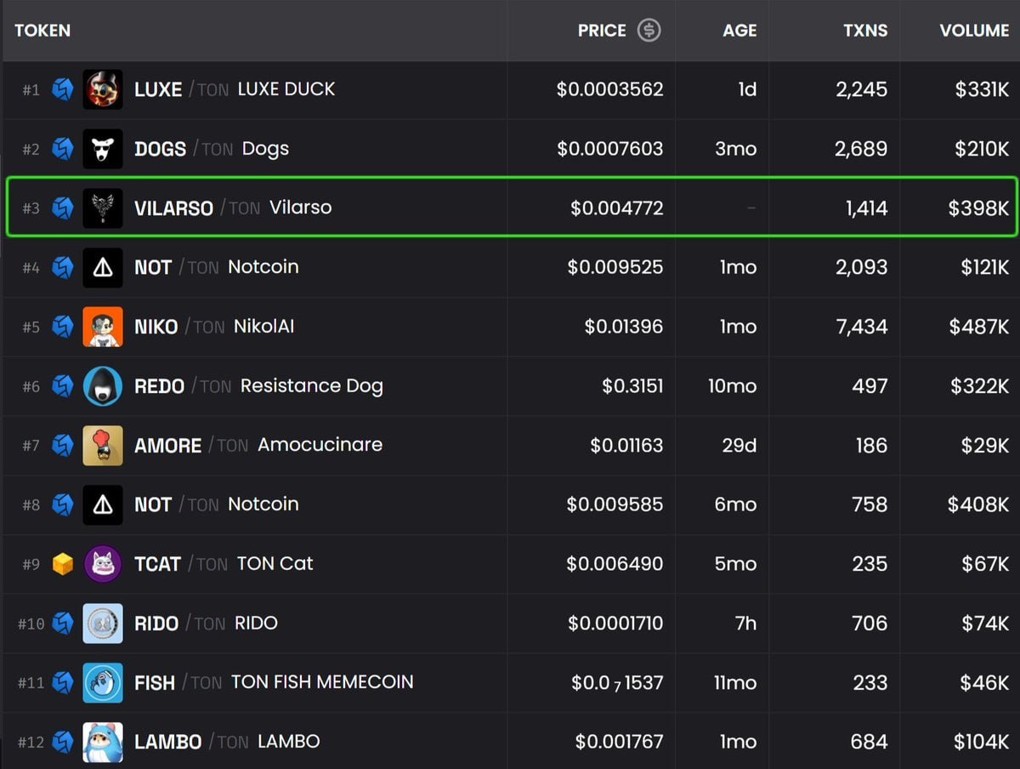Viewport: 1020px width, 769px height.
Task: Click the blue DEX icon in row #4
Action: click(62, 267)
